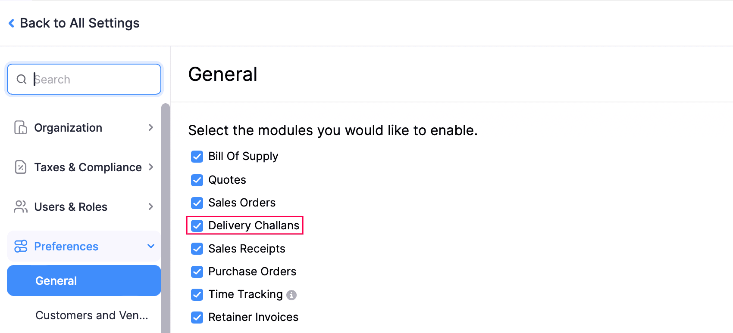Select the General preferences item
The width and height of the screenshot is (733, 333).
pyautogui.click(x=84, y=281)
